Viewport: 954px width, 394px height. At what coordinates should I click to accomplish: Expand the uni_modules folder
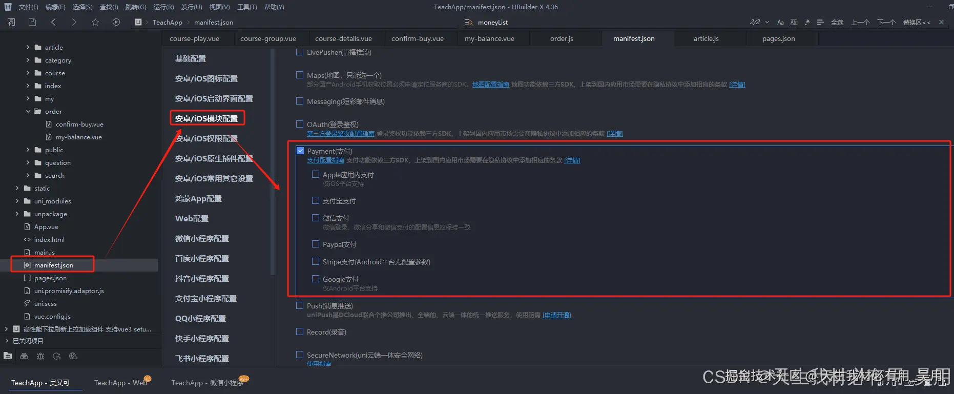point(17,201)
